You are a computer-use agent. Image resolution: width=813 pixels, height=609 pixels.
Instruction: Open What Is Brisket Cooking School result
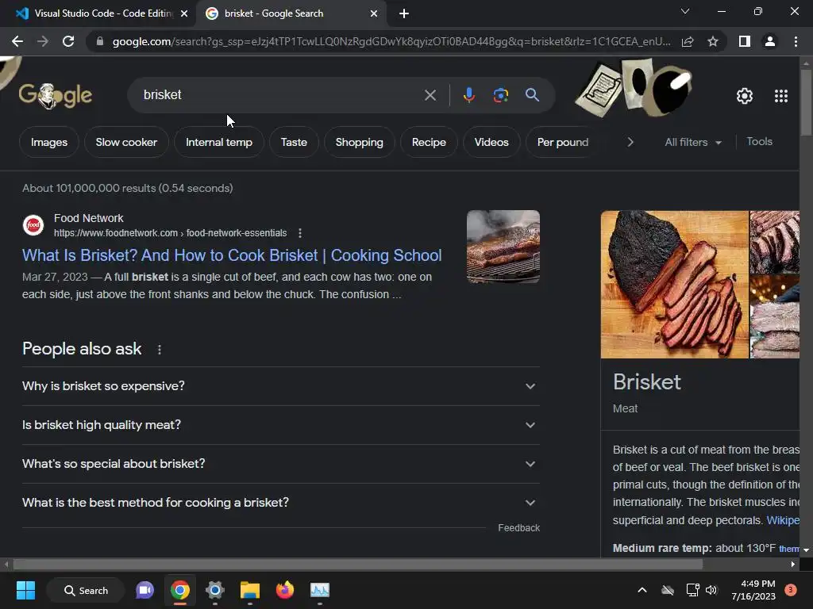click(x=232, y=255)
